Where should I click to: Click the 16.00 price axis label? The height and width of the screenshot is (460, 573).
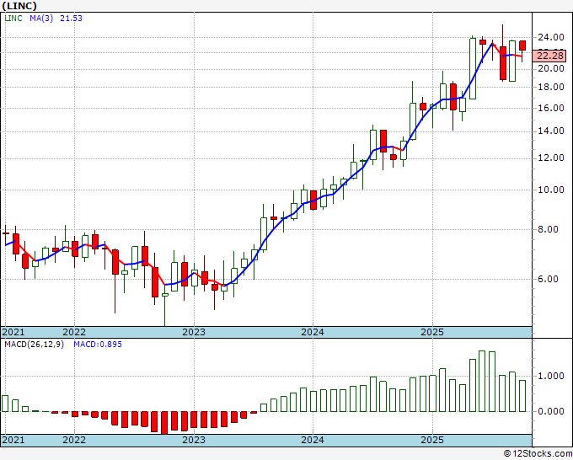tap(551, 108)
